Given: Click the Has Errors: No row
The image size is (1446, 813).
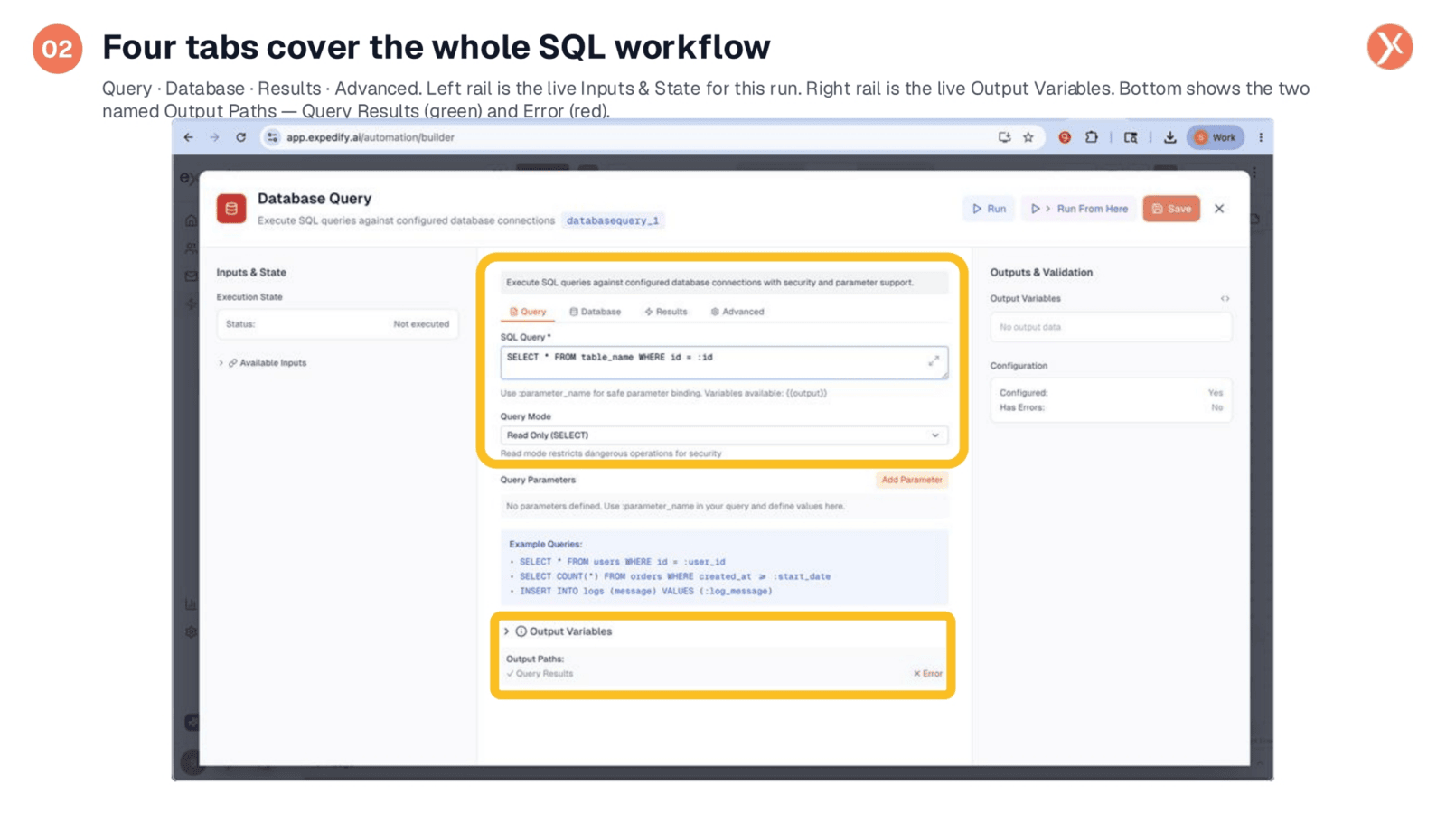Looking at the screenshot, I should [x=1111, y=407].
